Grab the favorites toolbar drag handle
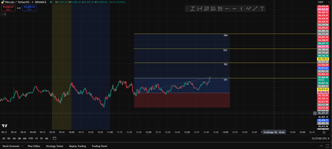 (187, 9)
